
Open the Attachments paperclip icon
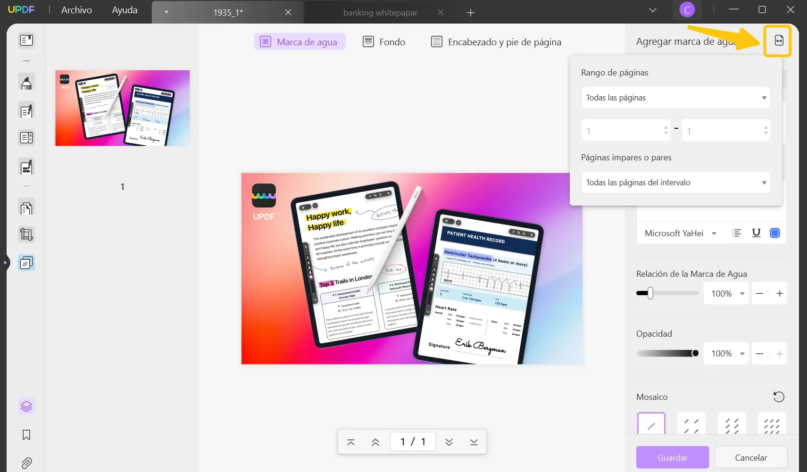coord(26,463)
